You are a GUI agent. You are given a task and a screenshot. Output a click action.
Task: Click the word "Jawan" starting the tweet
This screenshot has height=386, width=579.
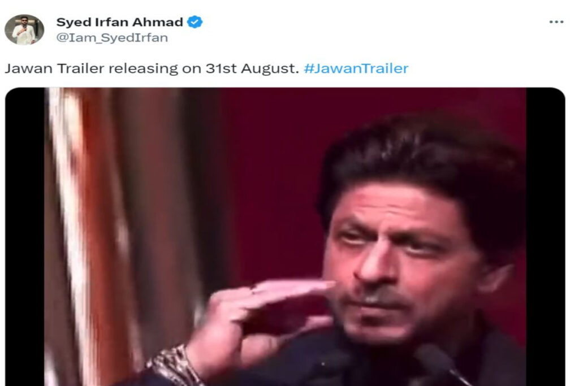click(28, 68)
